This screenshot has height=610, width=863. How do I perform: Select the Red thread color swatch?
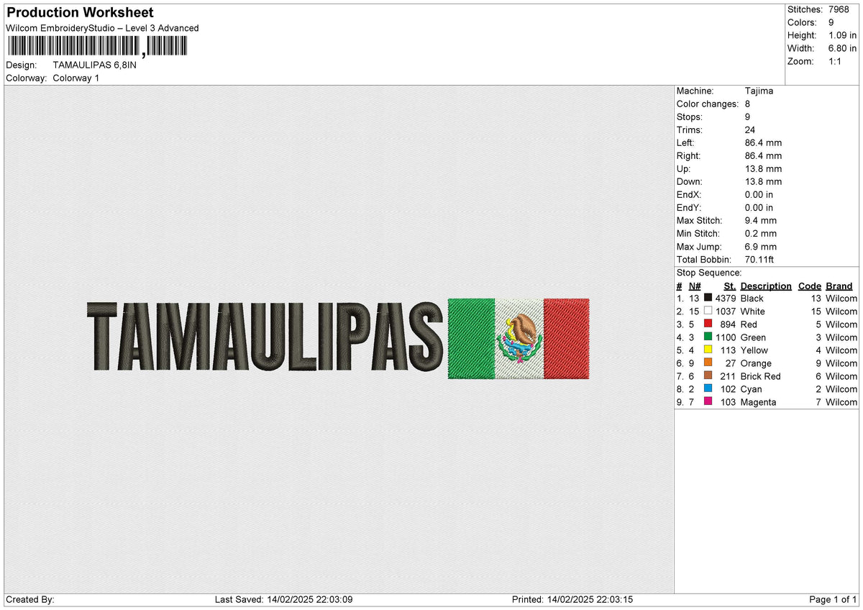click(708, 324)
